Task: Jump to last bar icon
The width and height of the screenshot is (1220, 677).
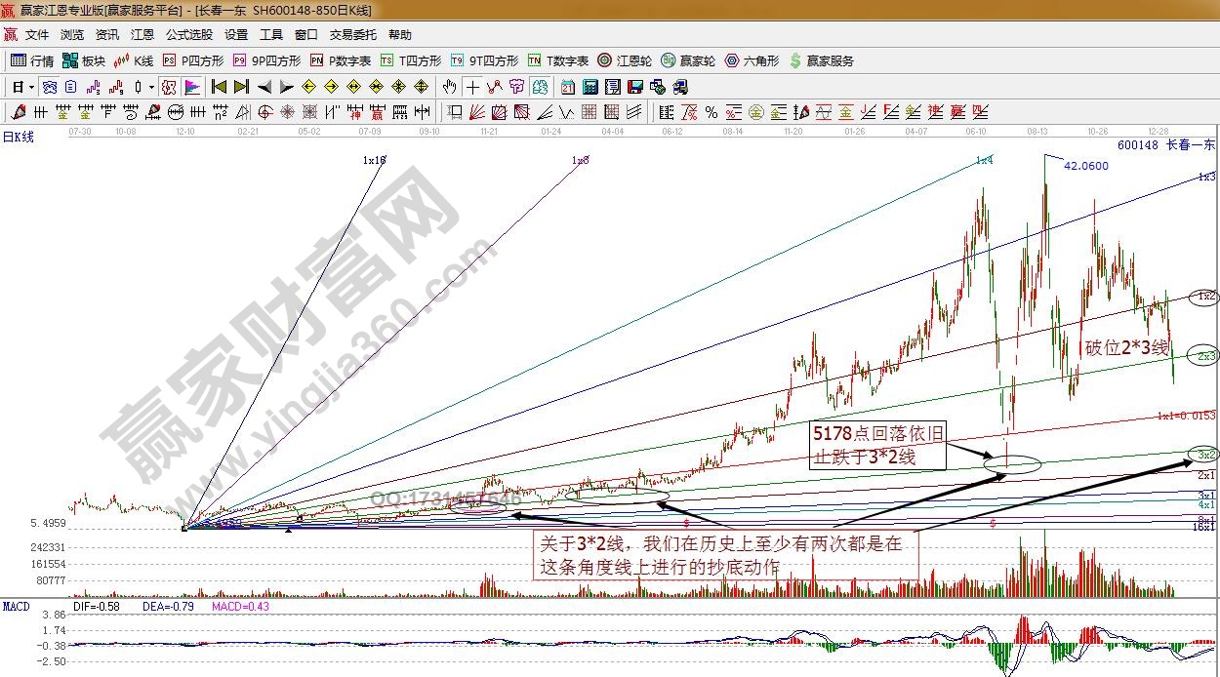Action: [241, 87]
